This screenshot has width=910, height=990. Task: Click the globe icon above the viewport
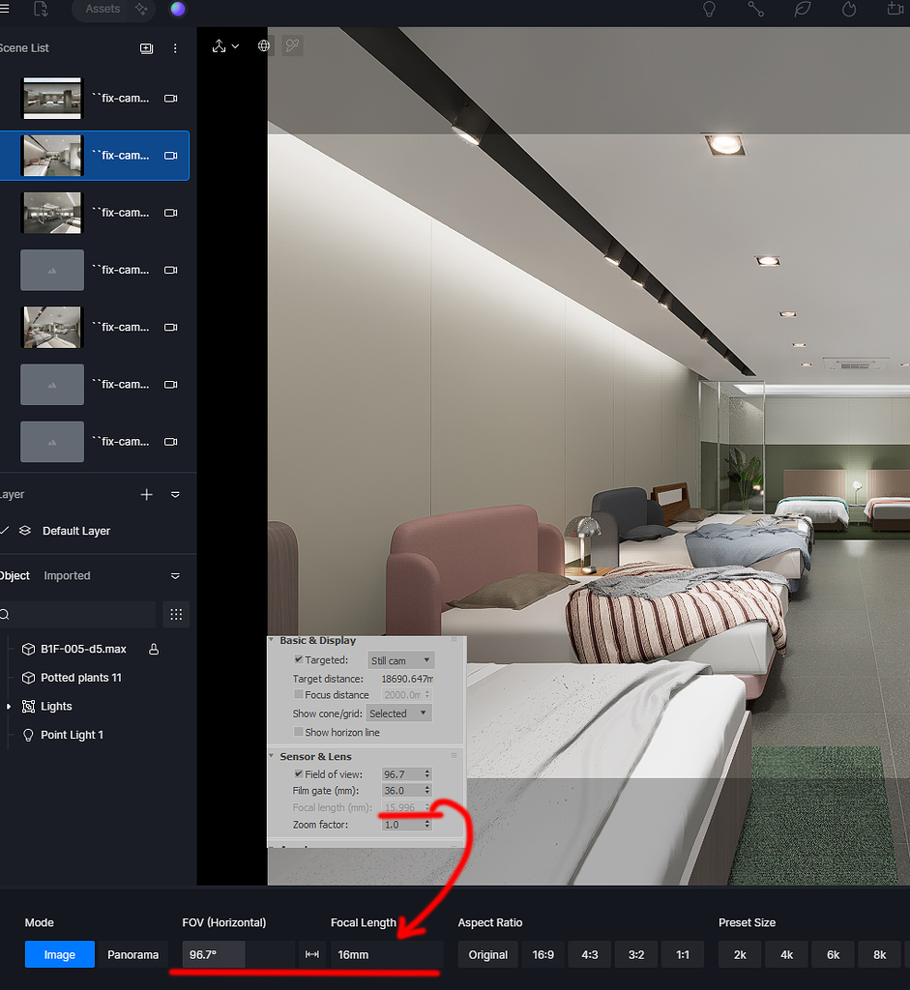coord(264,45)
